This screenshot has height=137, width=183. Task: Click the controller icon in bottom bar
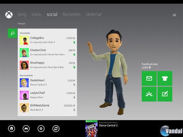tap(26, 129)
